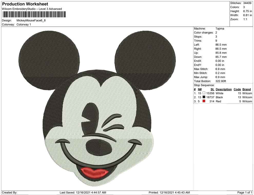Click the "Description" column header
This screenshot has height=195, width=254.
[x=223, y=89]
